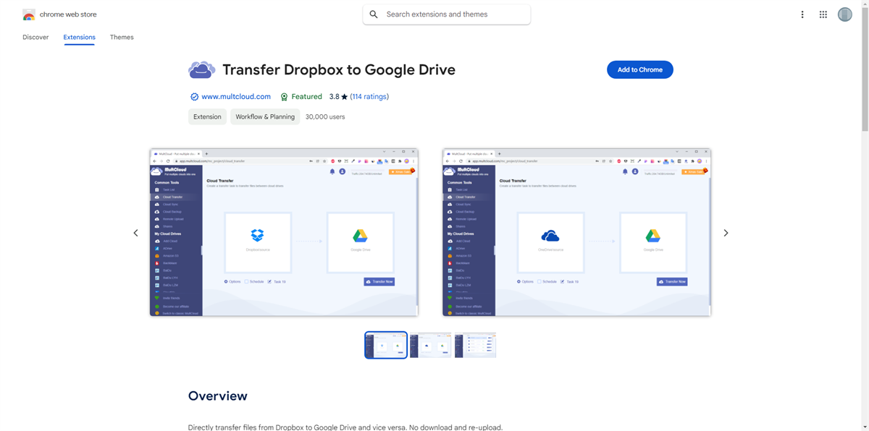Open the three-dot more options menu
The width and height of the screenshot is (869, 431).
(x=802, y=14)
